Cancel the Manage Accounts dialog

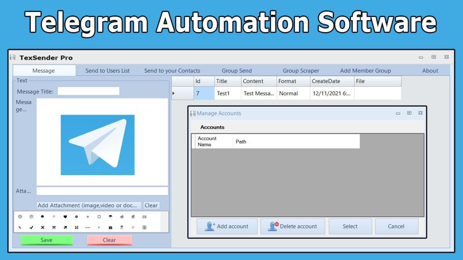click(x=396, y=227)
